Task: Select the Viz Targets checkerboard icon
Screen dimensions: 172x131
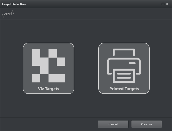Action: pos(48,65)
